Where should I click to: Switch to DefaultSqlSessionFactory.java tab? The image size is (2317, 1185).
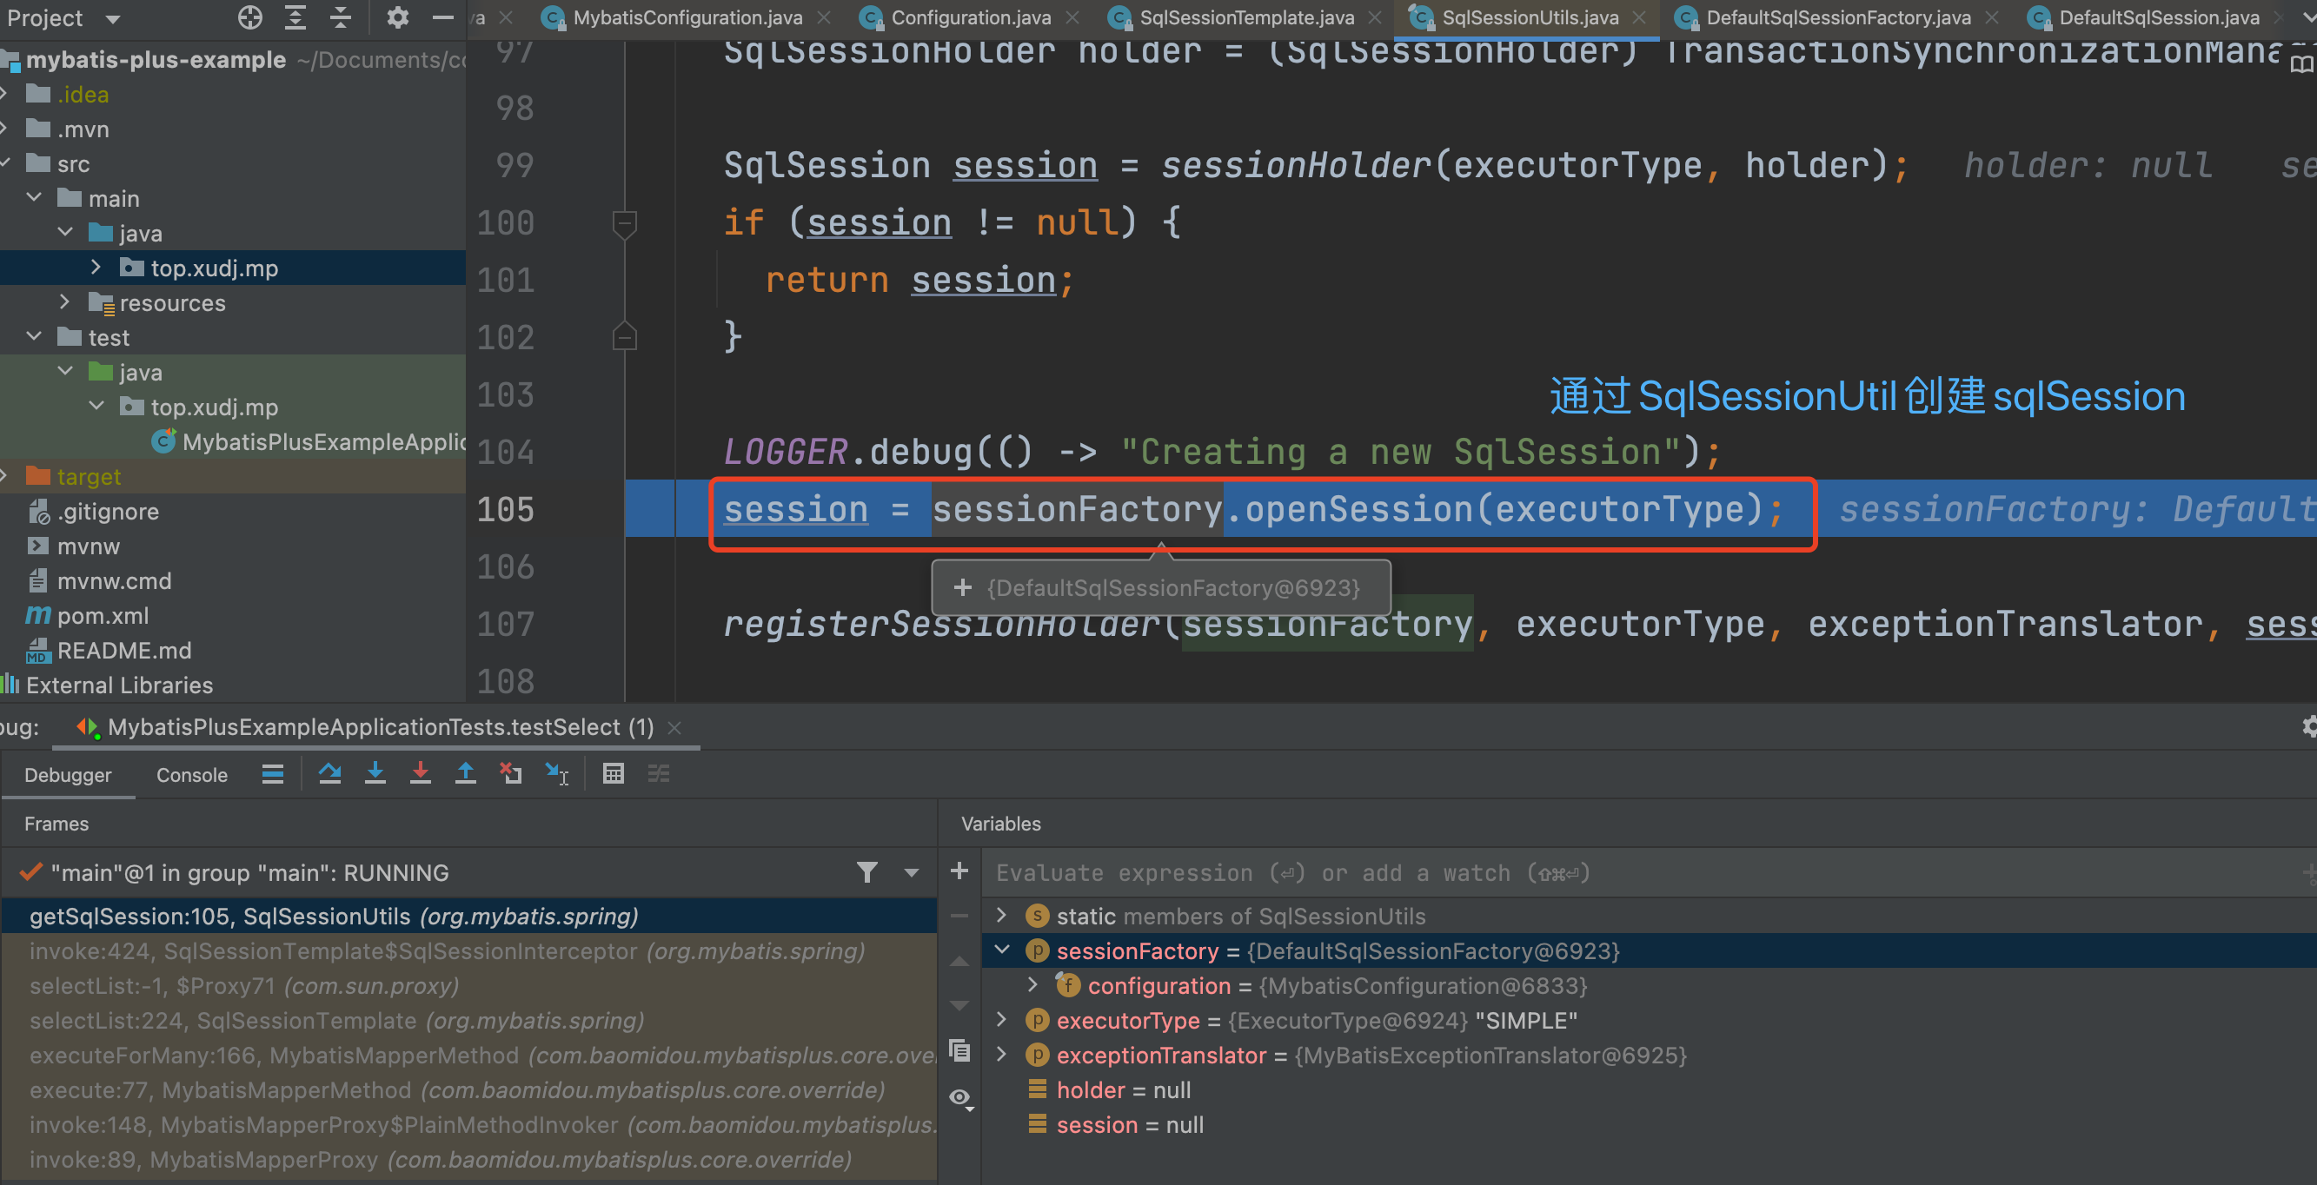1838,17
